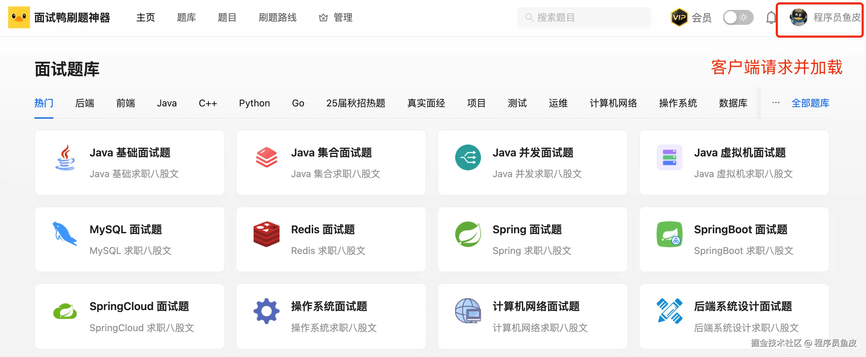The image size is (866, 357).
Task: Click the yellow duck logo icon
Action: pos(19,17)
